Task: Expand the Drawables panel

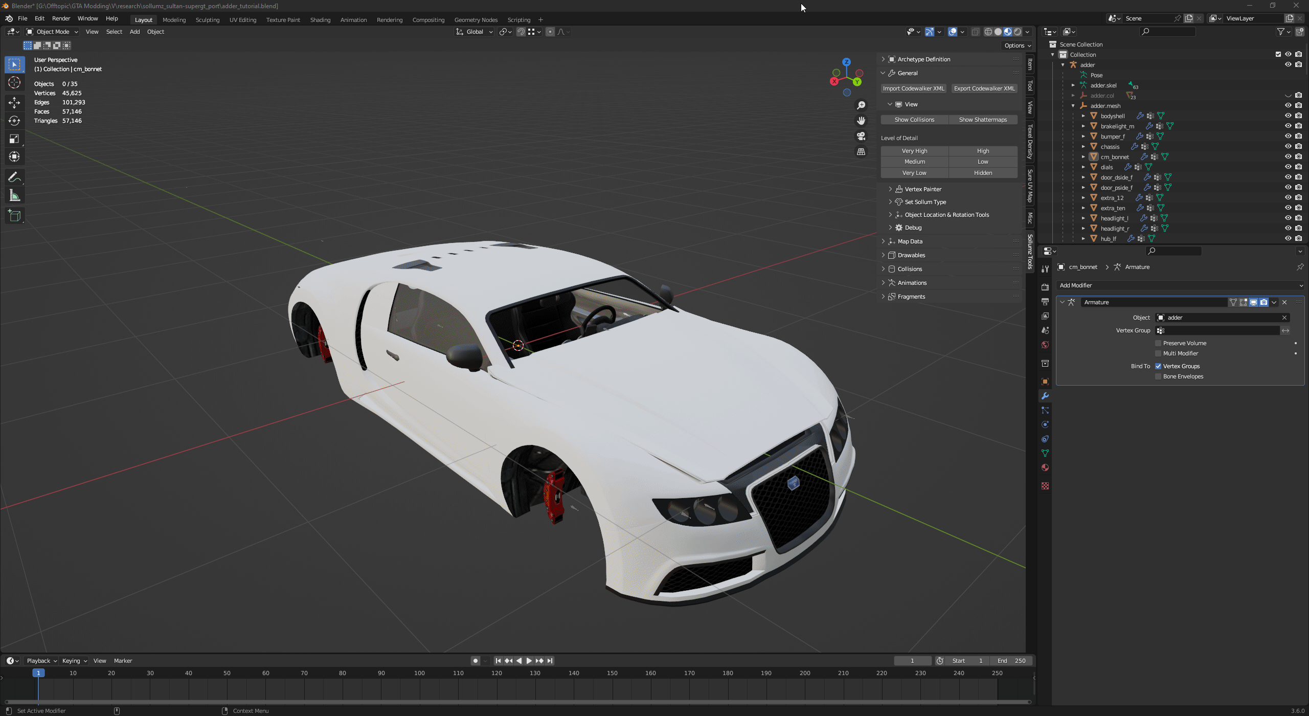Action: click(911, 255)
